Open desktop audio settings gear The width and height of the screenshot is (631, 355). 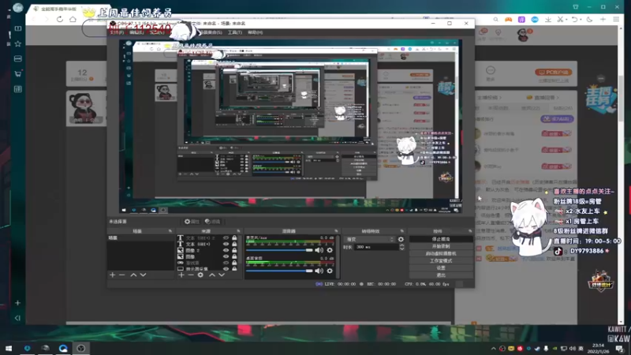[330, 271]
